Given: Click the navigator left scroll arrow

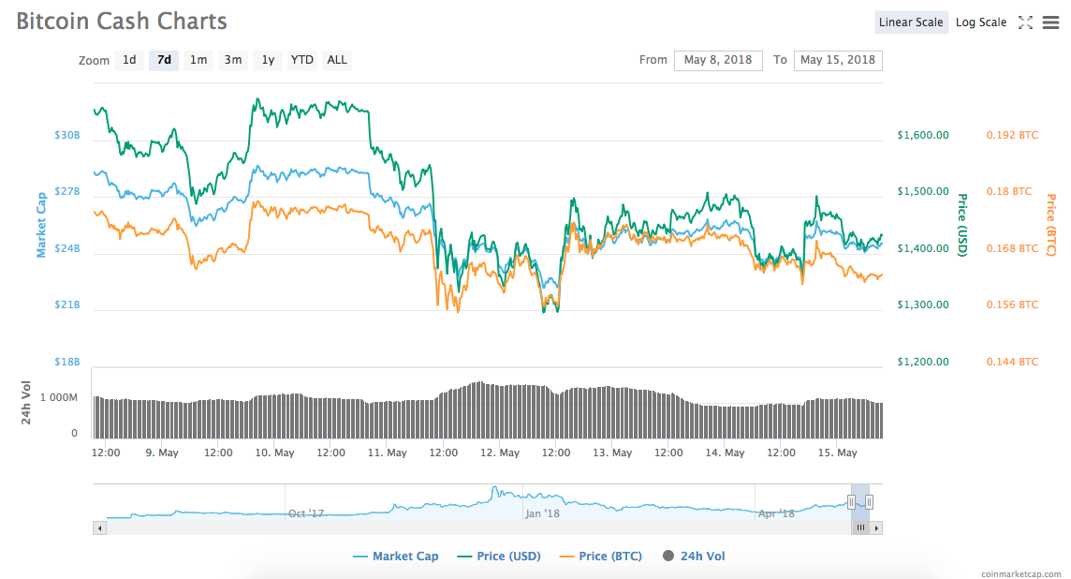Looking at the screenshot, I should (x=98, y=528).
